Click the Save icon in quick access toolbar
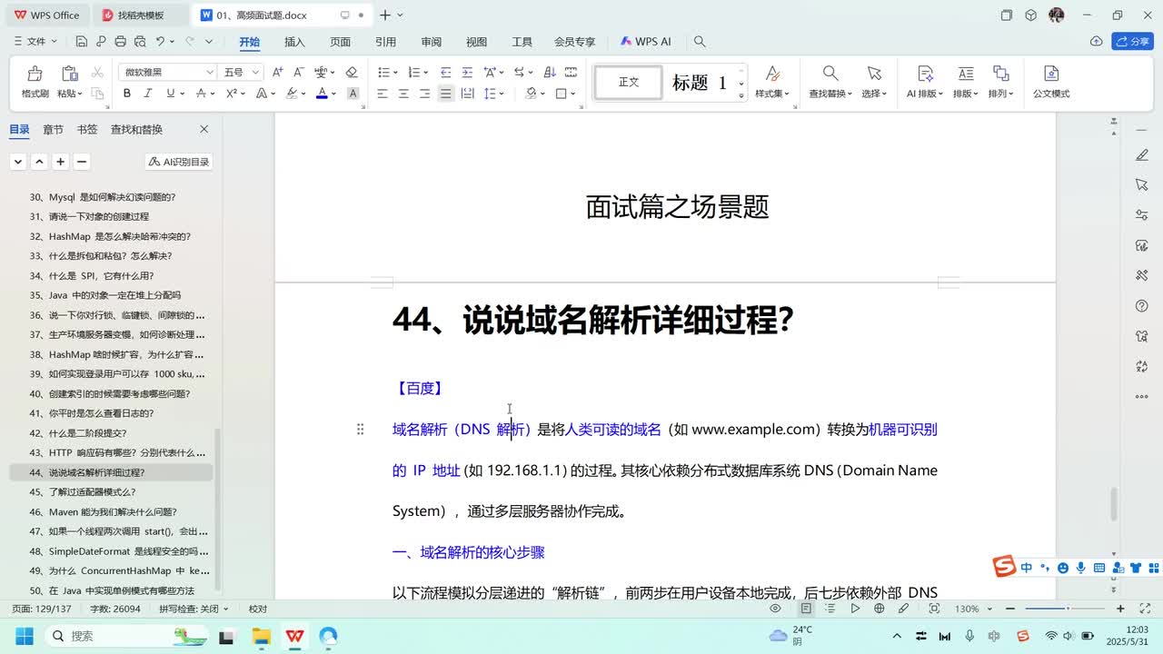Image resolution: width=1163 pixels, height=654 pixels. [82, 42]
